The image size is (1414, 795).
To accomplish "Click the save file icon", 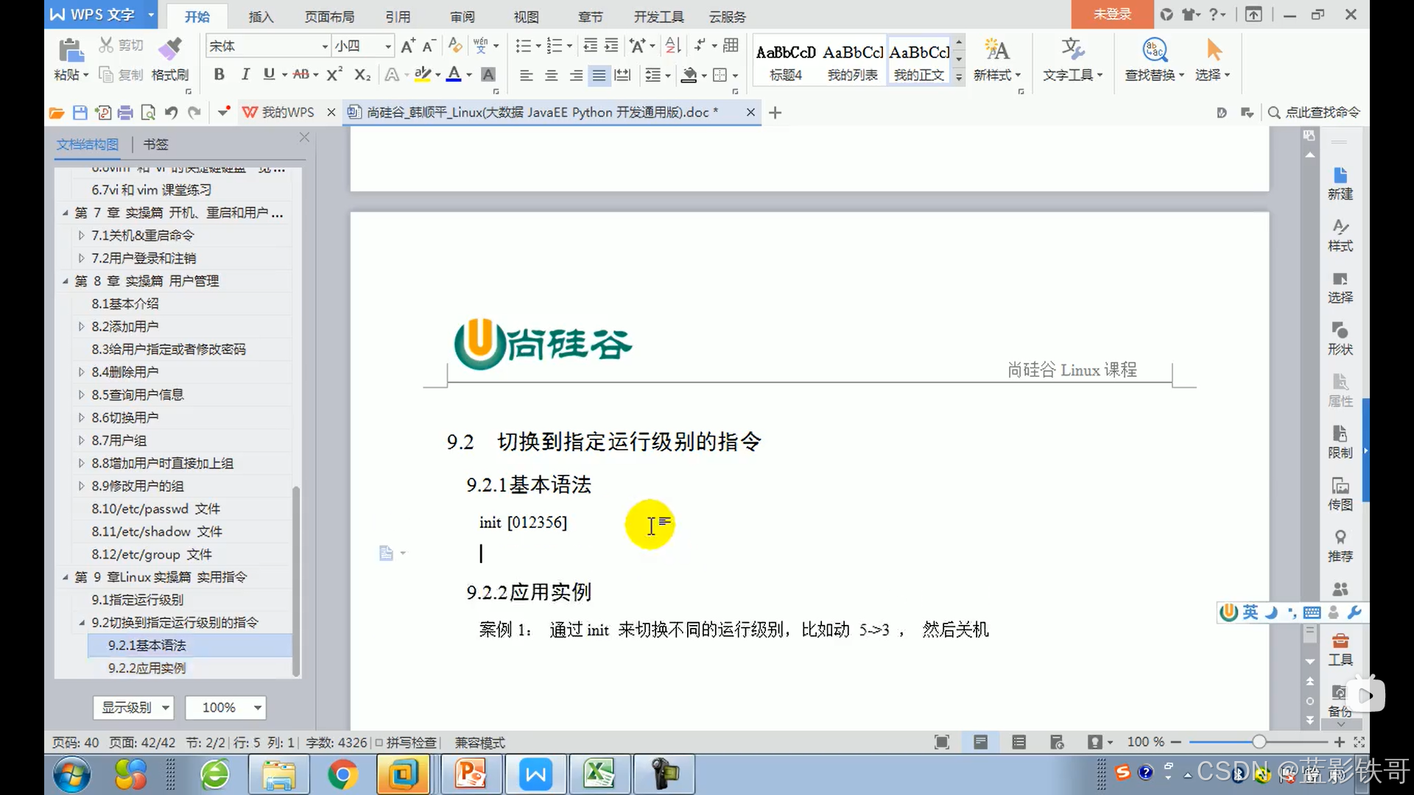I will click(80, 113).
